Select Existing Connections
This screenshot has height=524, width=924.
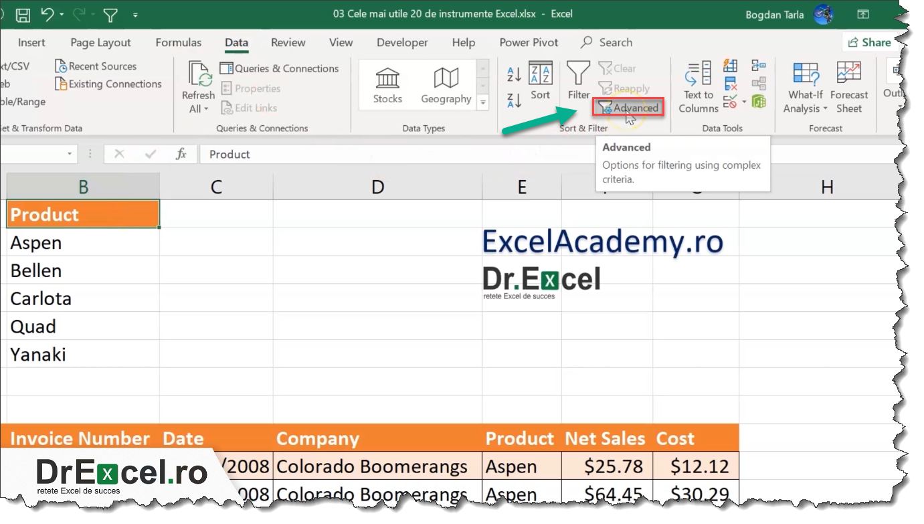point(109,84)
